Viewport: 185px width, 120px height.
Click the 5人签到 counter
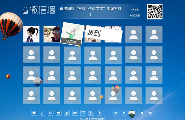pos(135,10)
